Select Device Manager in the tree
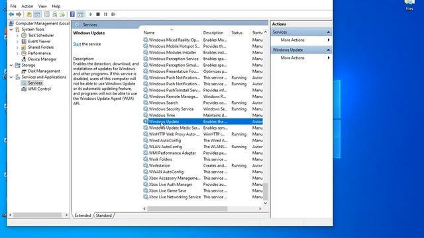This screenshot has height=238, width=424. [42, 59]
